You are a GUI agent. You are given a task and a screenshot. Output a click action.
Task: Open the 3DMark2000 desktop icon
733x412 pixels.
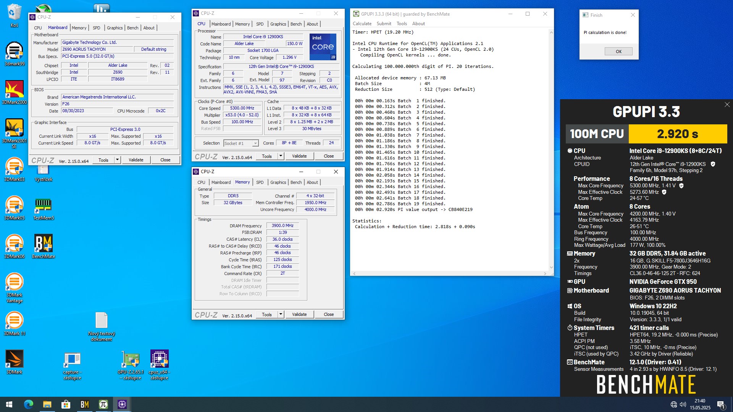pos(14,92)
